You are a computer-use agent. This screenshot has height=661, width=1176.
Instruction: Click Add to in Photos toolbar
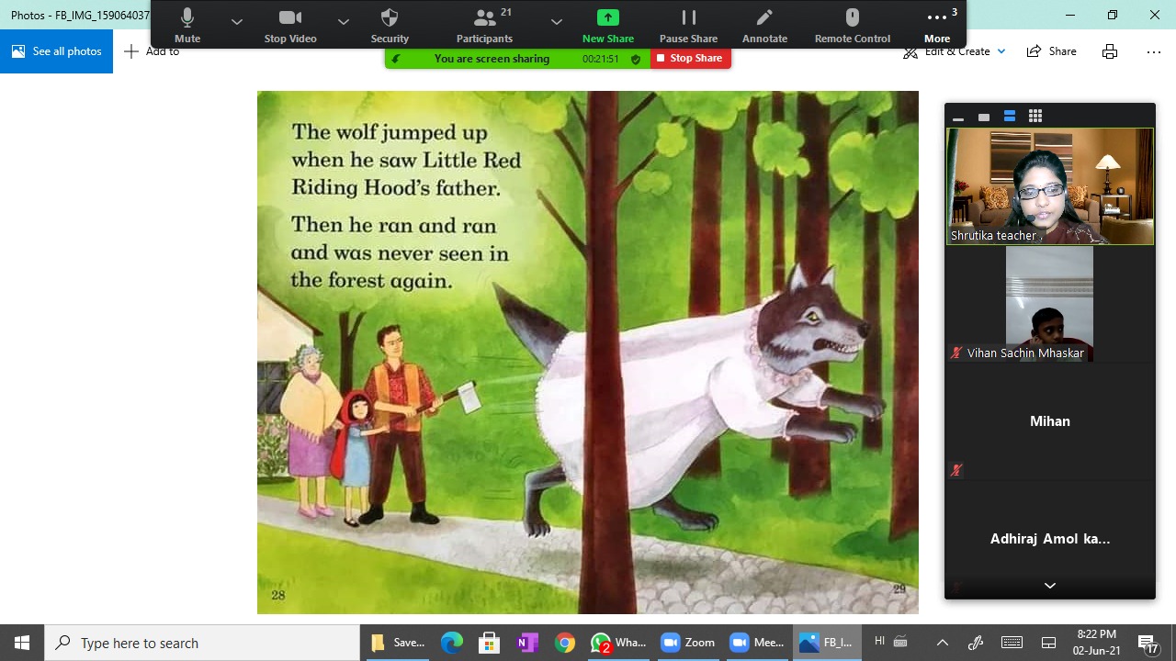tap(152, 51)
